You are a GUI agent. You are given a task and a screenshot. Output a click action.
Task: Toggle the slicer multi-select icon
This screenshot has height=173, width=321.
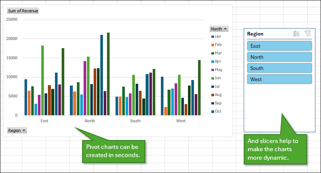(296, 34)
